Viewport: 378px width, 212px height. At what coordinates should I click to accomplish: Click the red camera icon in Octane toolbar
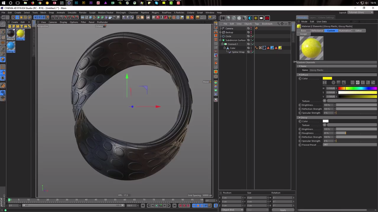tap(267, 18)
